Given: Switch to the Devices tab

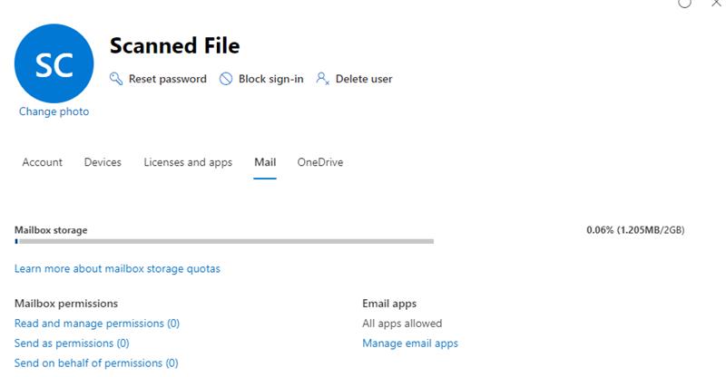Looking at the screenshot, I should [103, 162].
